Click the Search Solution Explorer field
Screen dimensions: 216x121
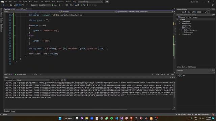[194, 15]
